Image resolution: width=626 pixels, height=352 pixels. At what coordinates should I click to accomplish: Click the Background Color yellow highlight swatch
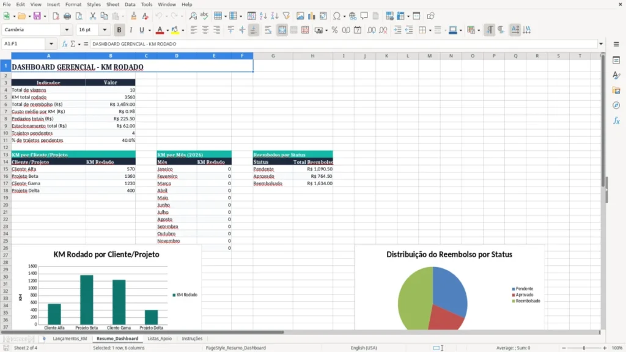(175, 30)
